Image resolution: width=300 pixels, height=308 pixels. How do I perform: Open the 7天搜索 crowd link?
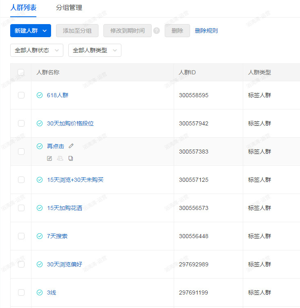57,236
